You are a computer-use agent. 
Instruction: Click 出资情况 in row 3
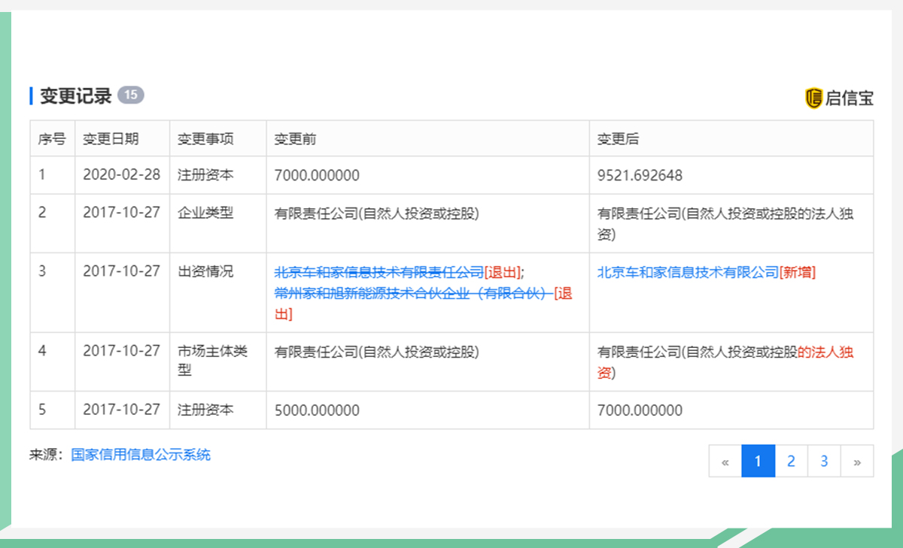pyautogui.click(x=205, y=271)
